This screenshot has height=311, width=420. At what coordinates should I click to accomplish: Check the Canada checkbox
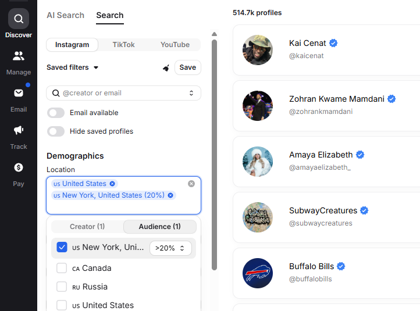point(62,268)
